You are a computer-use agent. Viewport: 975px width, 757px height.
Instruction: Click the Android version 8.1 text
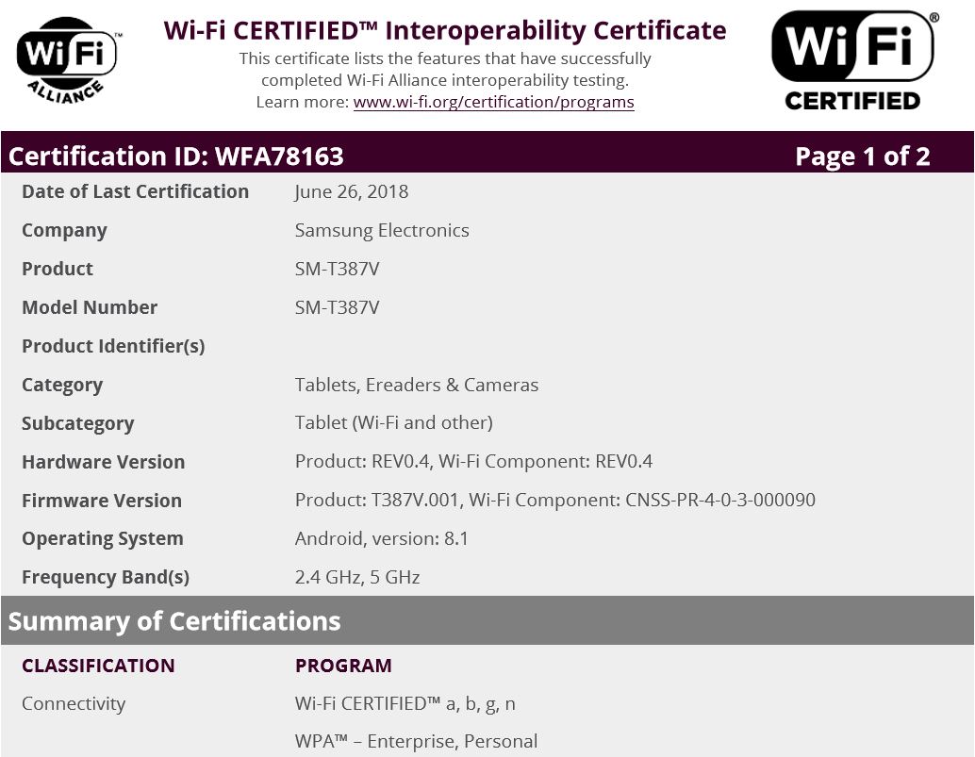(382, 538)
